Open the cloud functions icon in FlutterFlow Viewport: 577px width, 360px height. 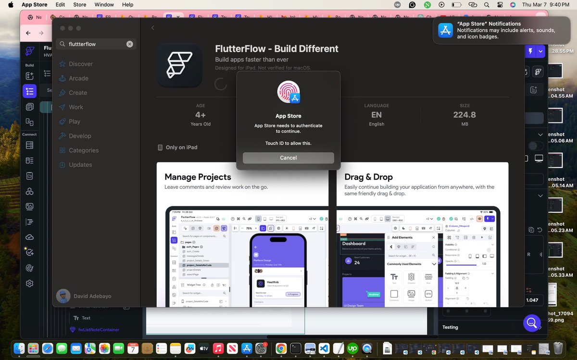pyautogui.click(x=29, y=237)
